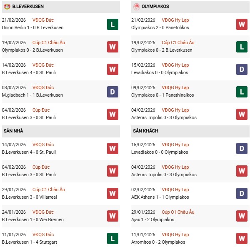The height and width of the screenshot is (247, 250).
Task: Click the Bayer Leverkusen club logo
Action: coord(7,7)
